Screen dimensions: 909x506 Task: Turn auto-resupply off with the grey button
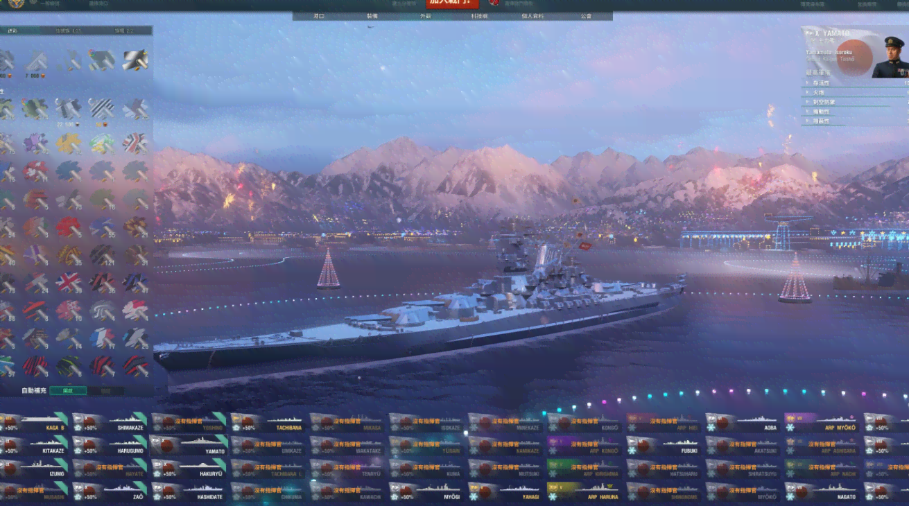pos(106,391)
